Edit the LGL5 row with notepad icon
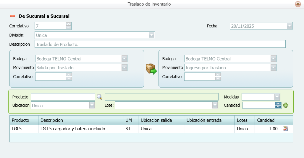Screen dimensions: 304x158 tap(285, 129)
